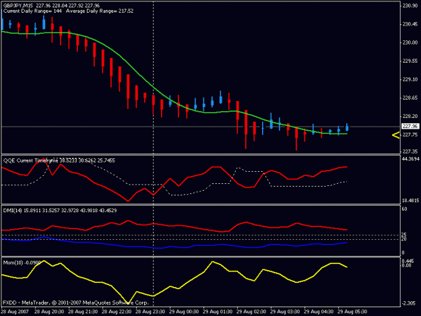Click the 227.35 price axis label
Viewport: 421px width, 316px height.
(410, 152)
